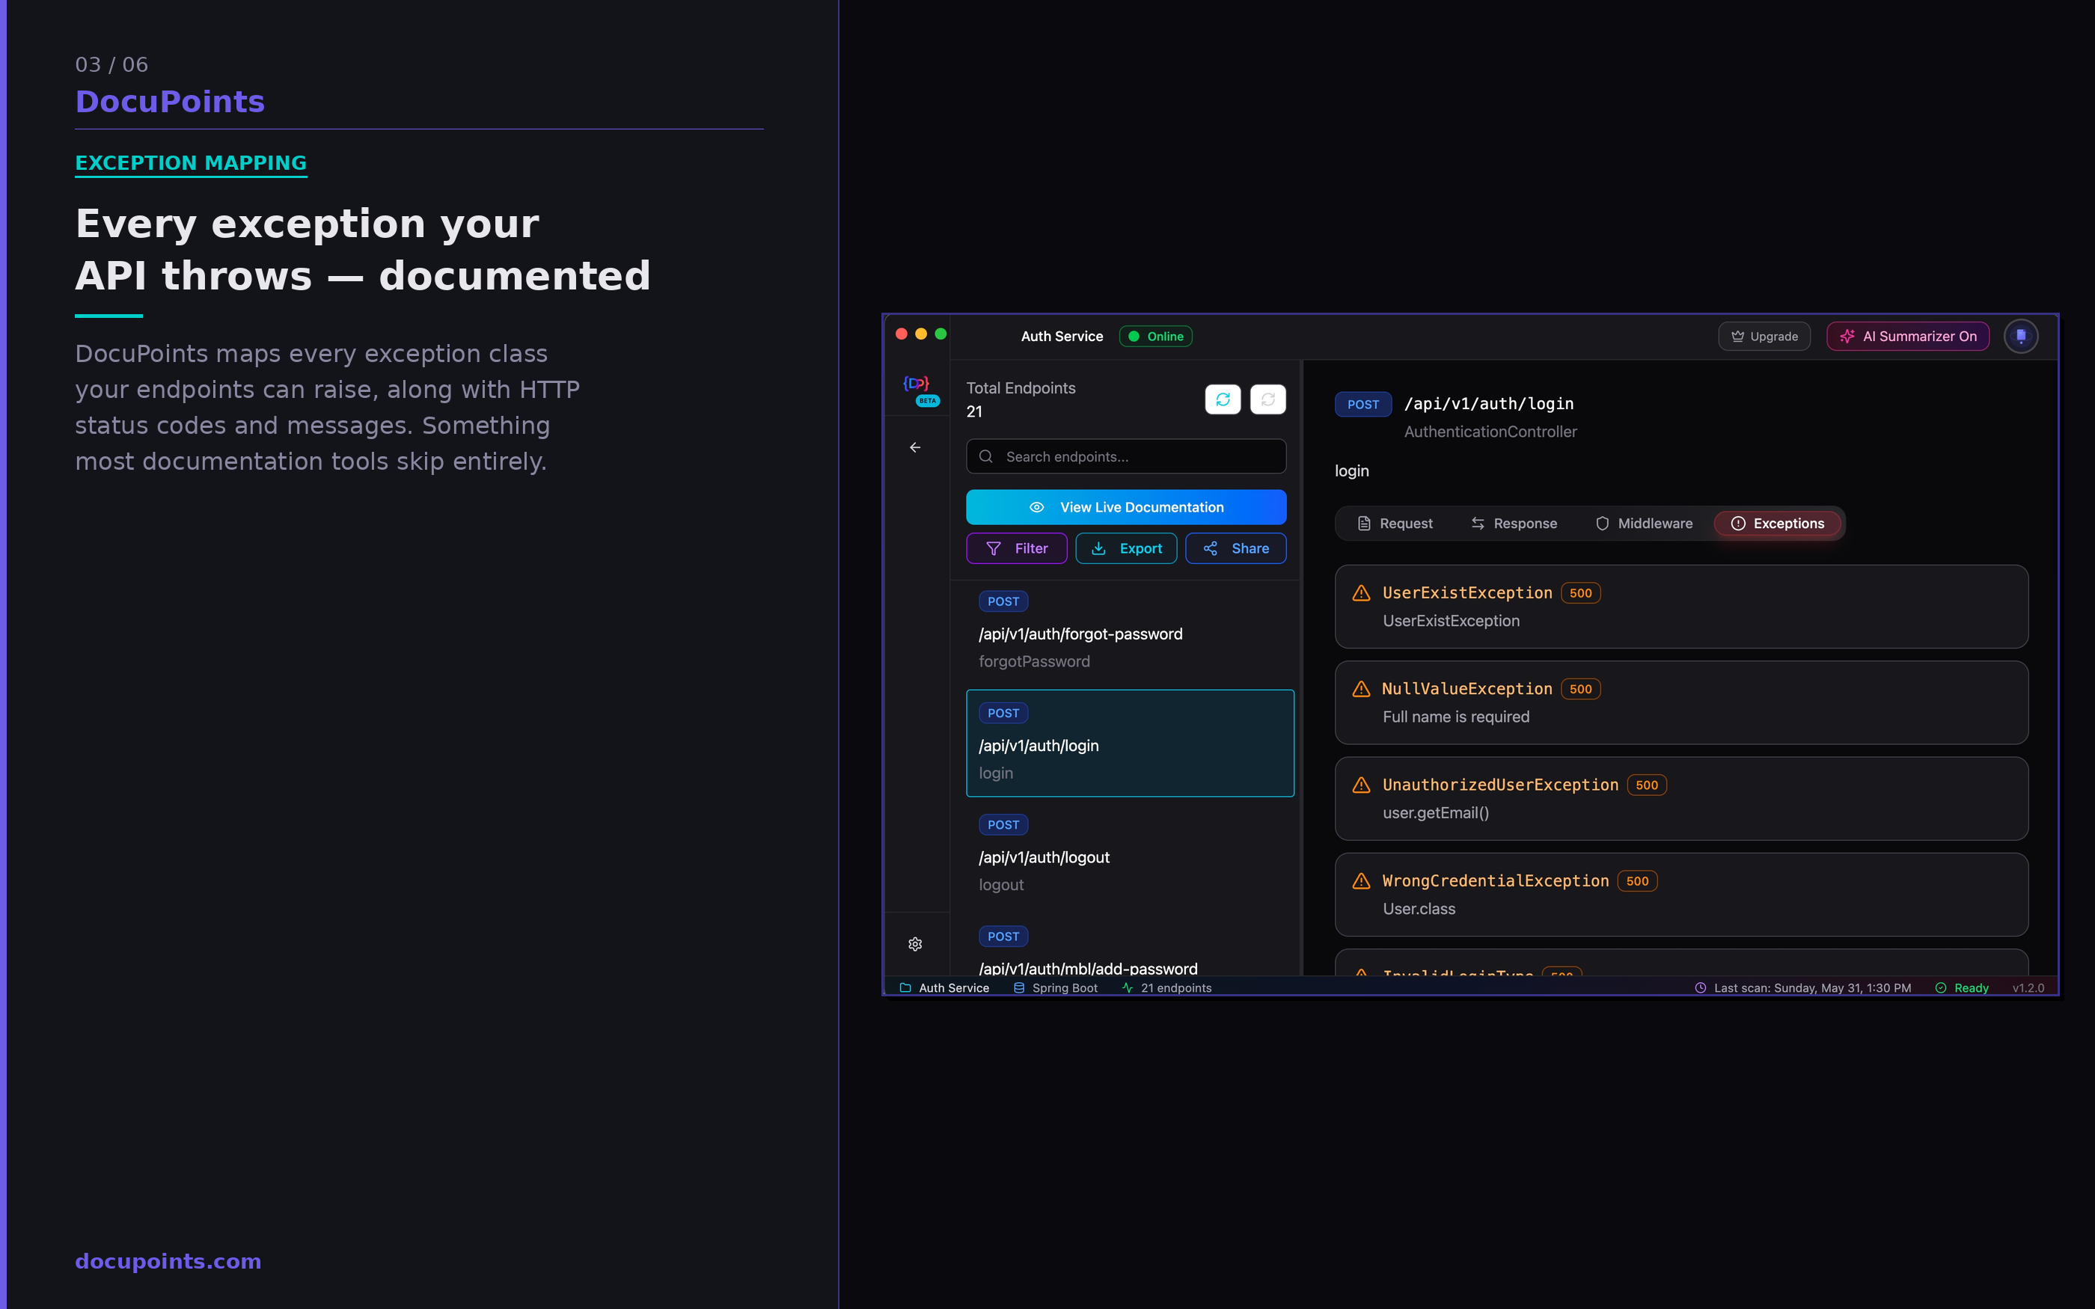The width and height of the screenshot is (2095, 1309).
Task: Click the 500 badge on UnauthorizedUserException
Action: click(1647, 785)
